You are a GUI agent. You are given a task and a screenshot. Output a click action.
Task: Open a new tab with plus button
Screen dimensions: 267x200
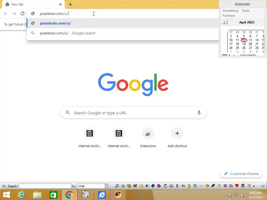point(70,5)
